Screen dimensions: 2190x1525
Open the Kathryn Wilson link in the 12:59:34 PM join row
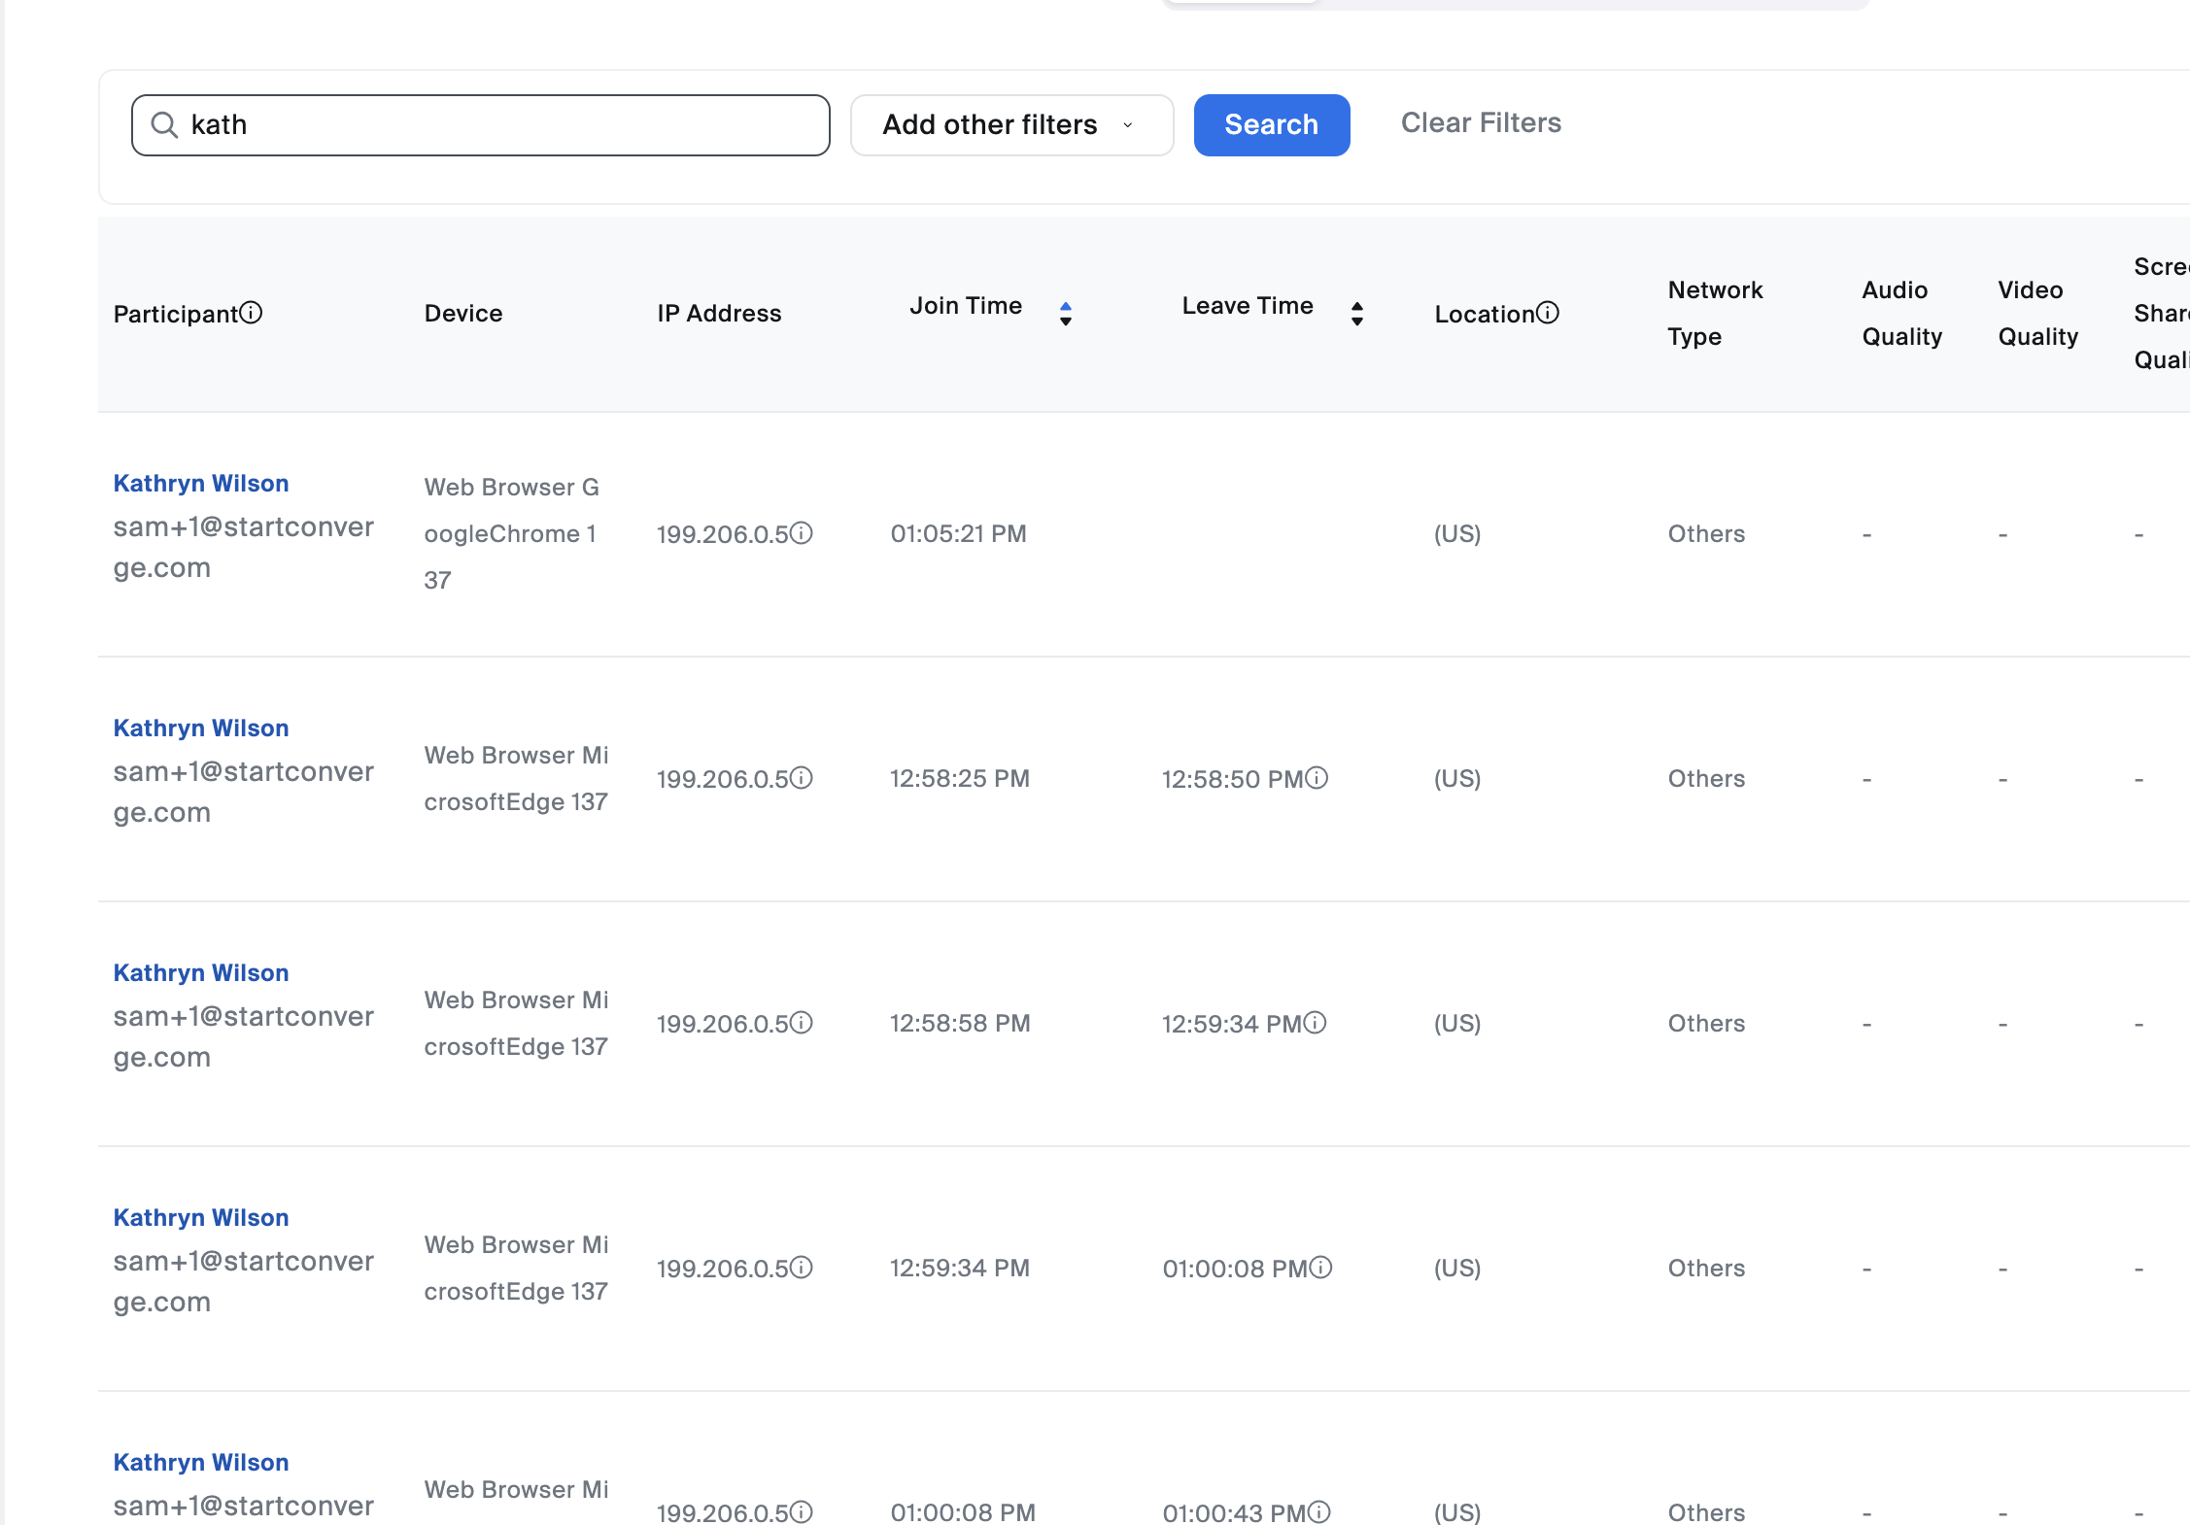(201, 1217)
